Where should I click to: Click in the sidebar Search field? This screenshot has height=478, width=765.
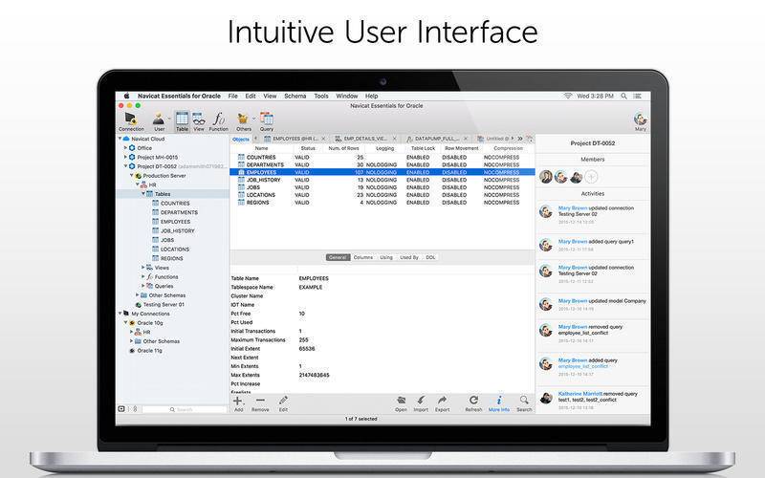185,409
